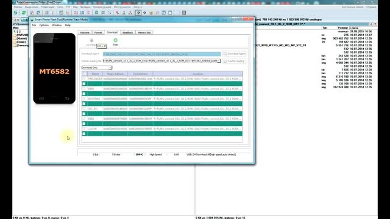Click the Размер column header in right panel
The width and height of the screenshot is (390, 219).
coord(342,28)
